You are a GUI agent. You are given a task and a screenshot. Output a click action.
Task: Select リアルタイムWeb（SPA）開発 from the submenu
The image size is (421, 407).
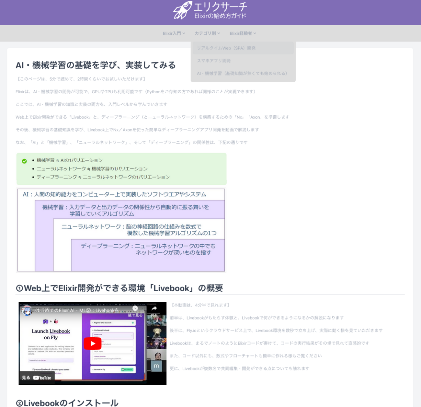tap(243, 48)
